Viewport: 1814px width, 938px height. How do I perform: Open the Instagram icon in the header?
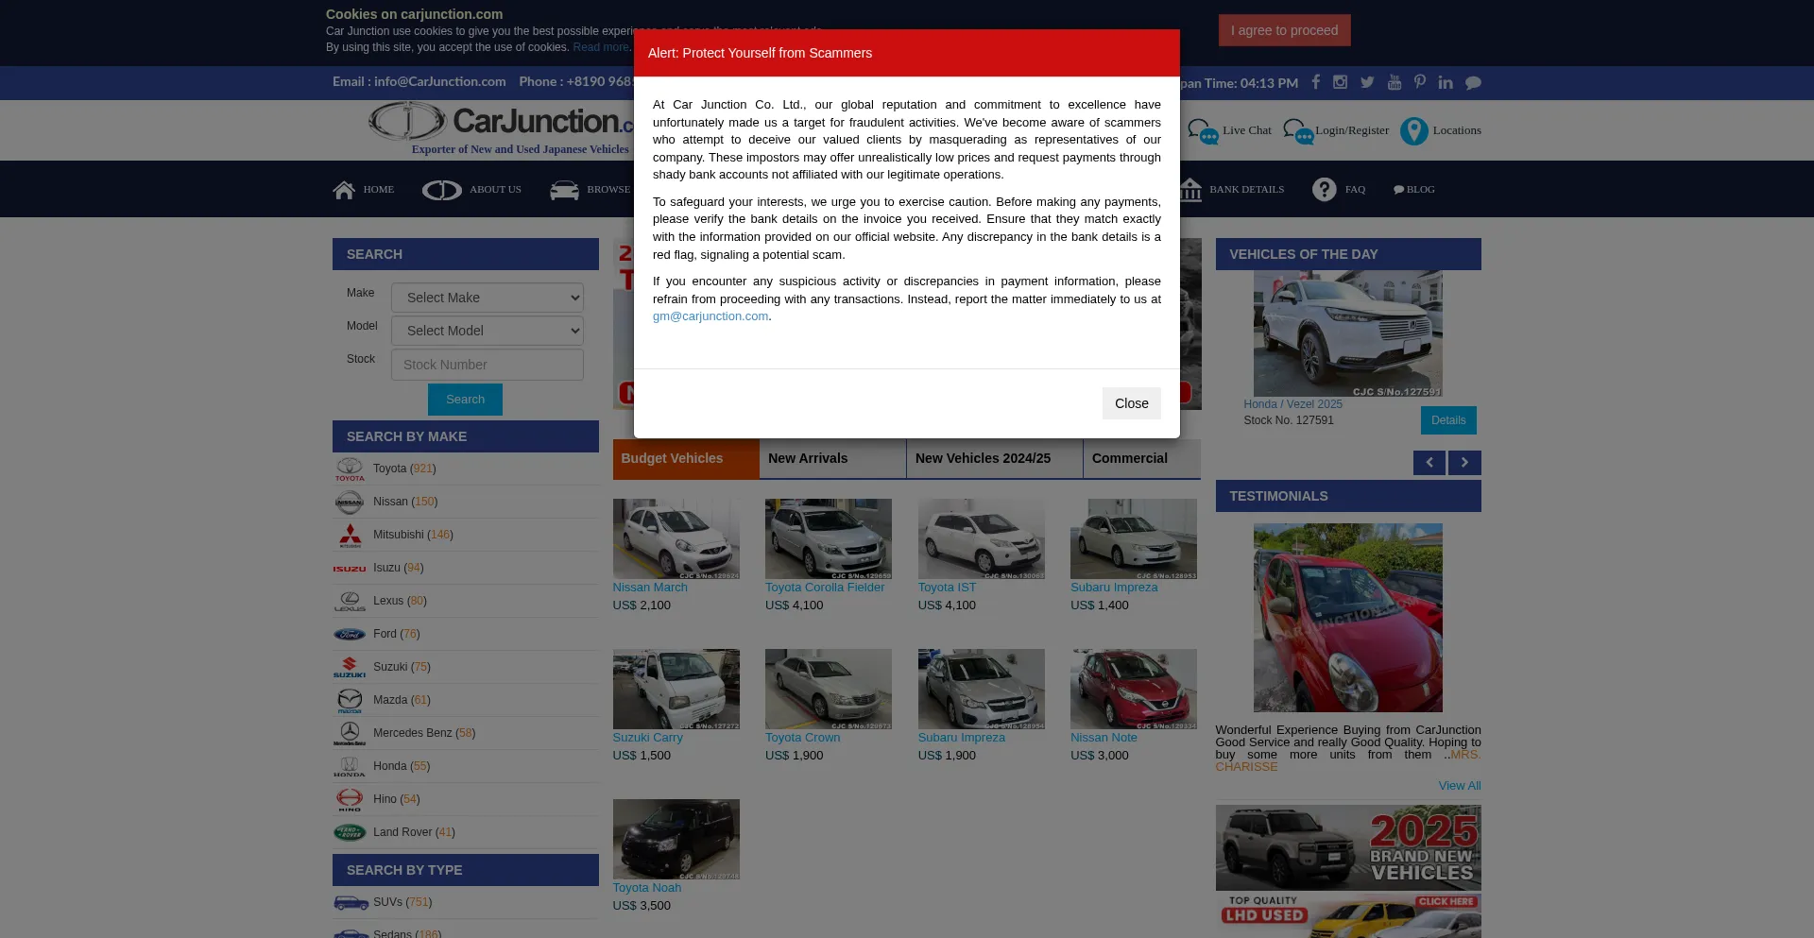[x=1341, y=82]
